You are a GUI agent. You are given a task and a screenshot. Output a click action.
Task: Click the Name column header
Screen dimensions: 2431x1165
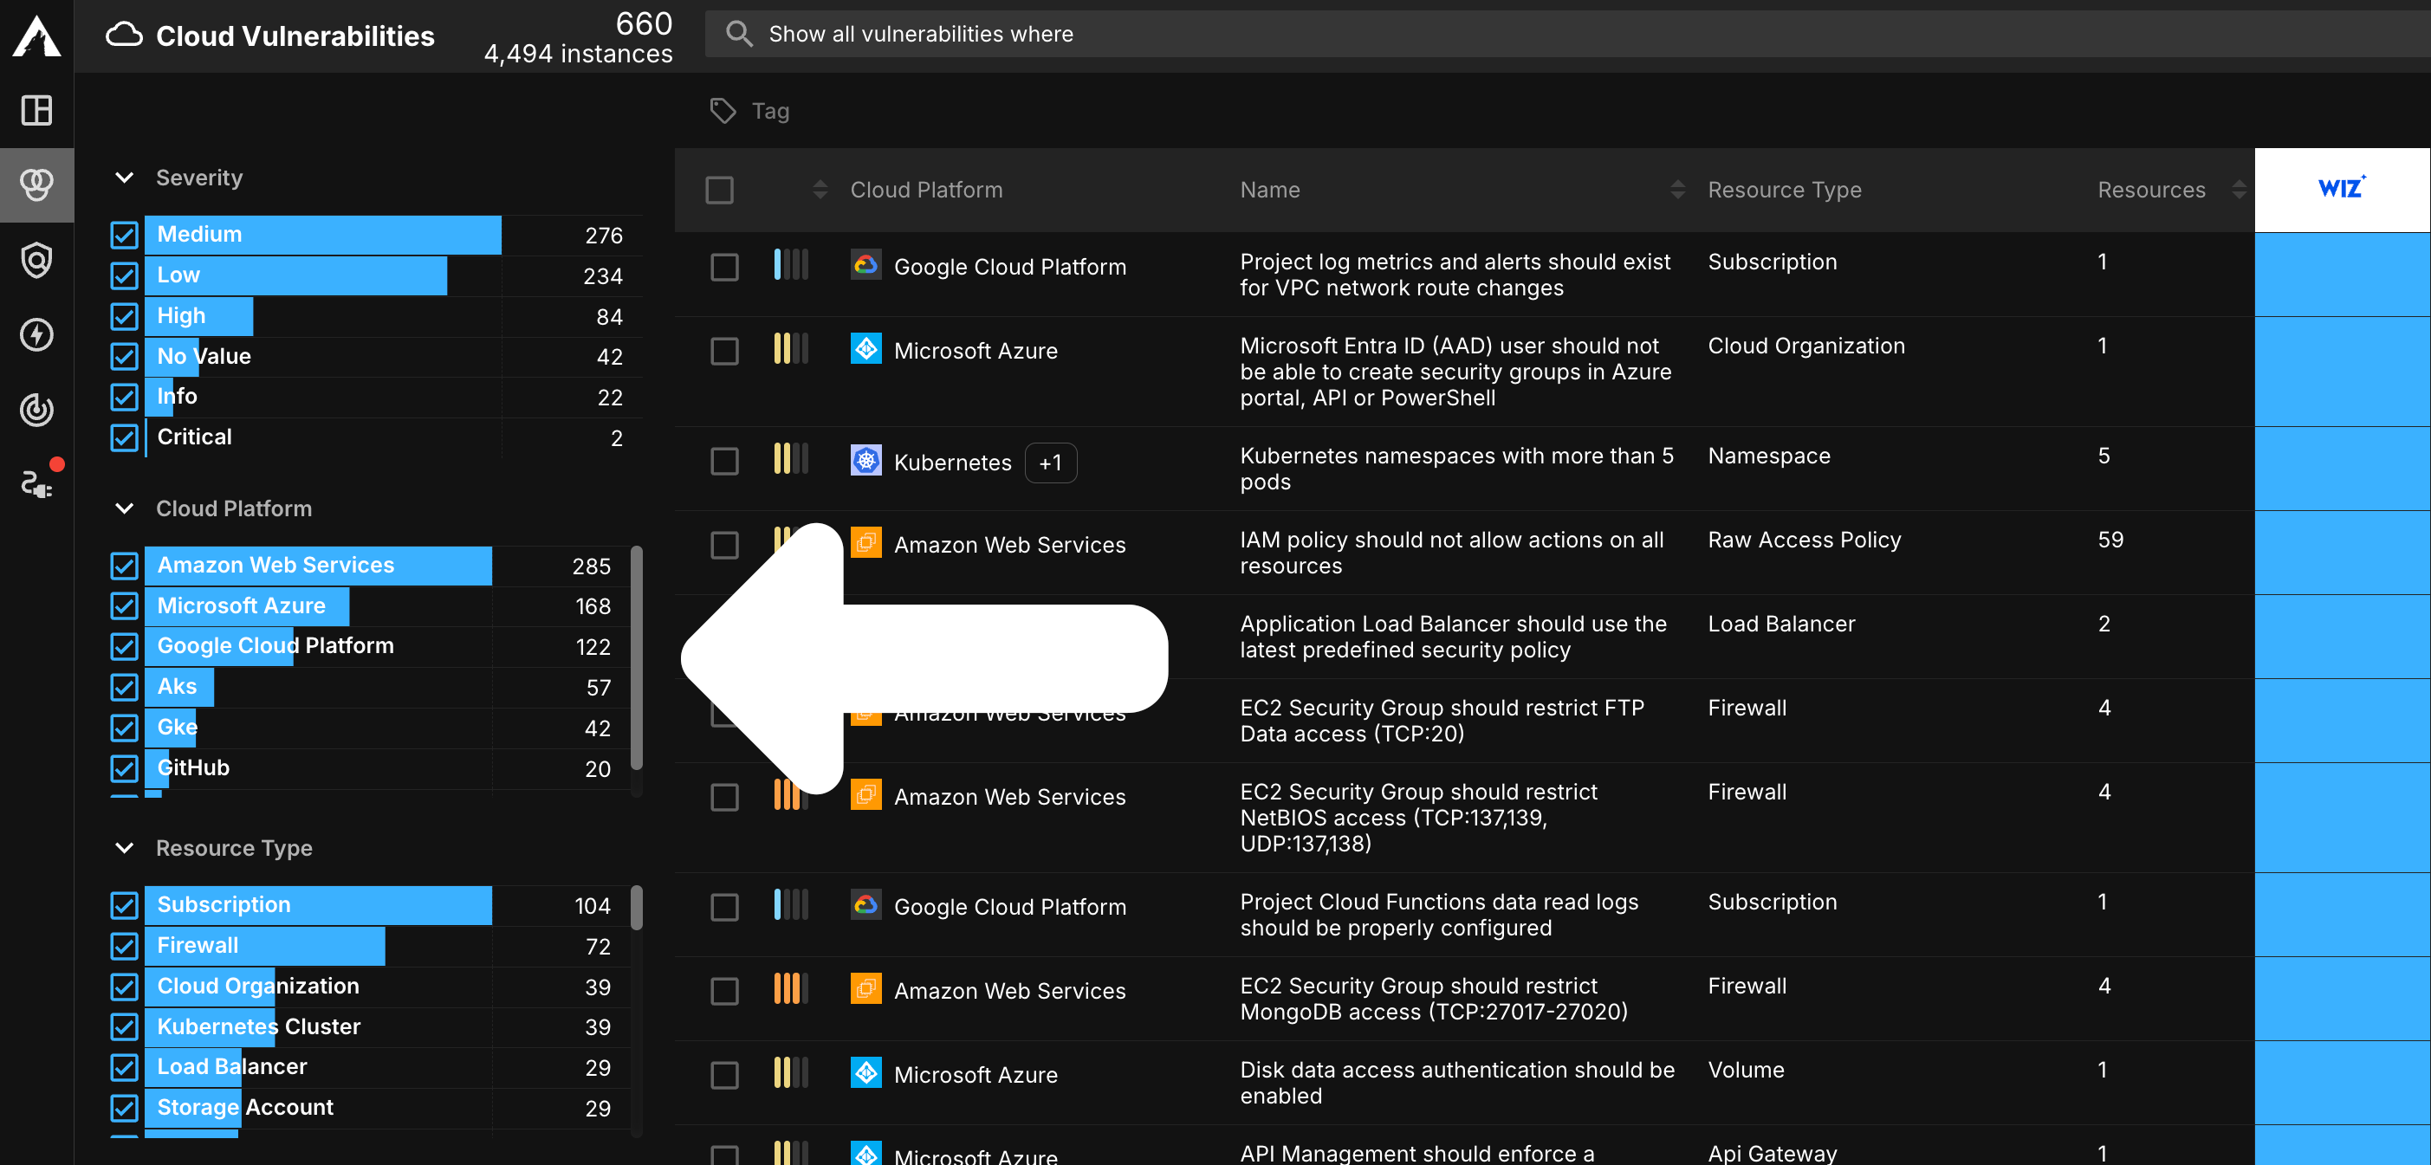click(1269, 190)
